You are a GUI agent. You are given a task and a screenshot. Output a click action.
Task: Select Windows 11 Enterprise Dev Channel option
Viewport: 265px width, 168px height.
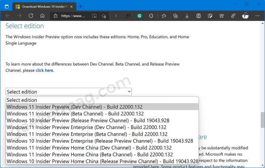[102, 127]
